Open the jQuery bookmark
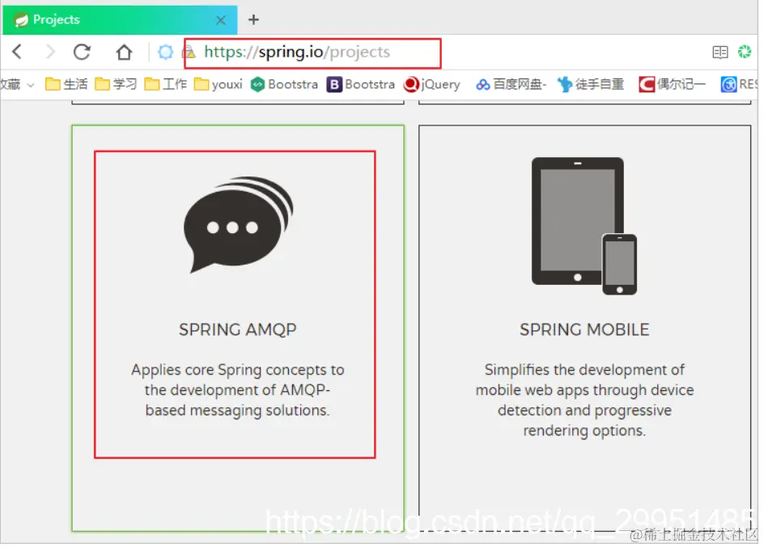The image size is (764, 548). 432,84
